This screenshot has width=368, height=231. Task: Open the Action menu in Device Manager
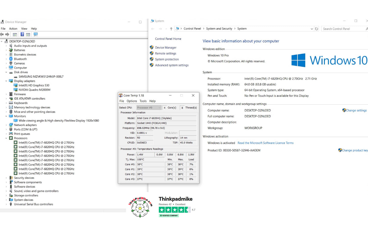click(13, 29)
